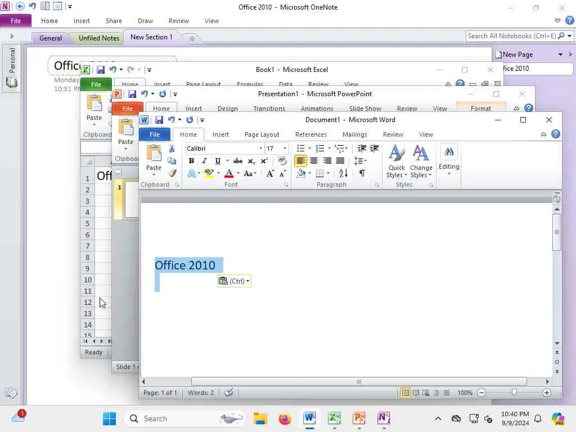Click Search All Notebooks field in OneNote
576x432 pixels.
tap(512, 36)
